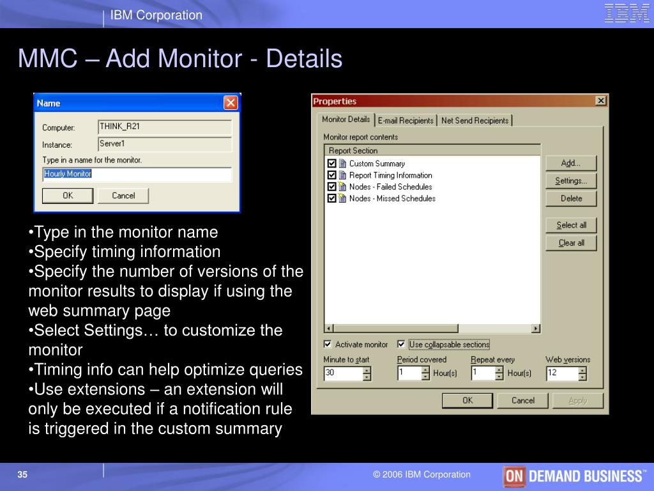Open the Net Send Recipients tab
The height and width of the screenshot is (491, 654).
point(475,121)
